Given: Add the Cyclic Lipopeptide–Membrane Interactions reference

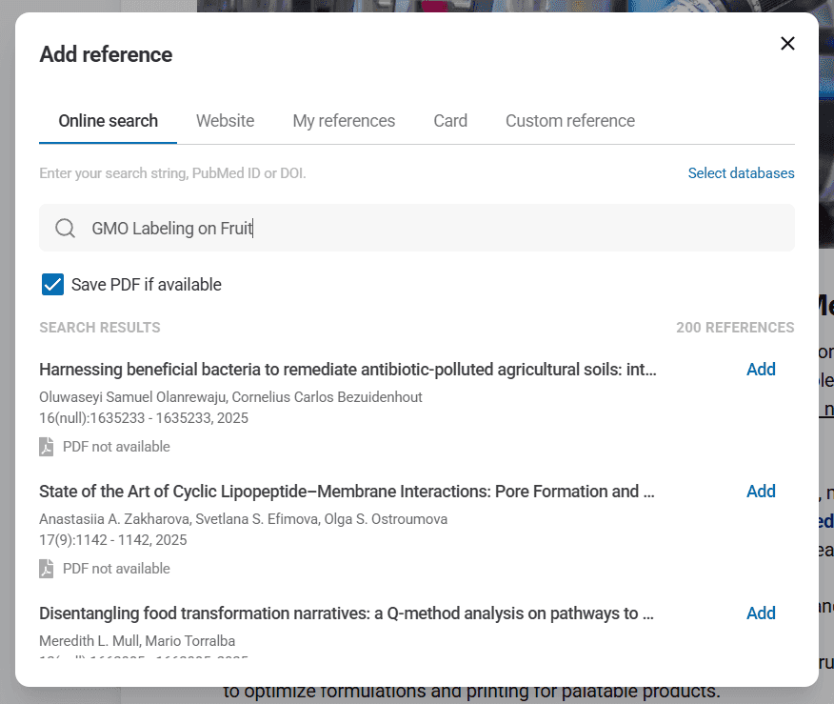Looking at the screenshot, I should pyautogui.click(x=760, y=492).
